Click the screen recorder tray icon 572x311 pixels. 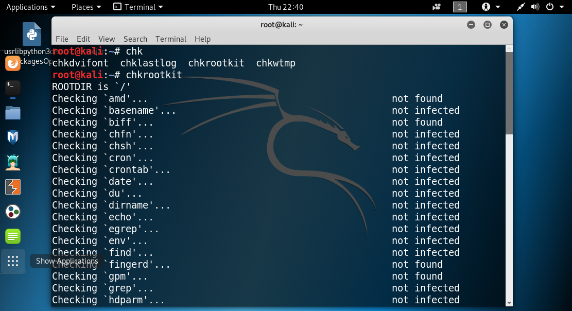pyautogui.click(x=436, y=7)
